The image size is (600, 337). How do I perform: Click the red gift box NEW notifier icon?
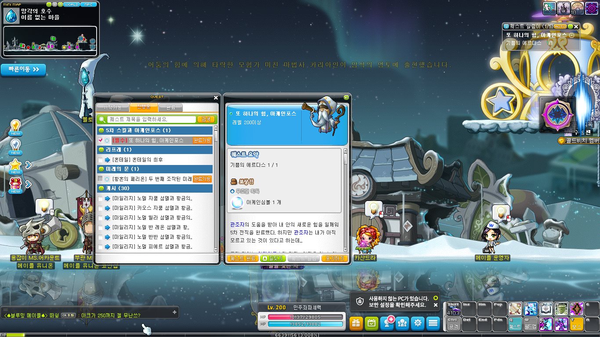point(16,185)
